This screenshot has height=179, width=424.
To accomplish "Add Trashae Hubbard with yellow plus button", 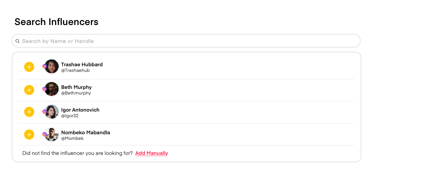I will click(29, 67).
